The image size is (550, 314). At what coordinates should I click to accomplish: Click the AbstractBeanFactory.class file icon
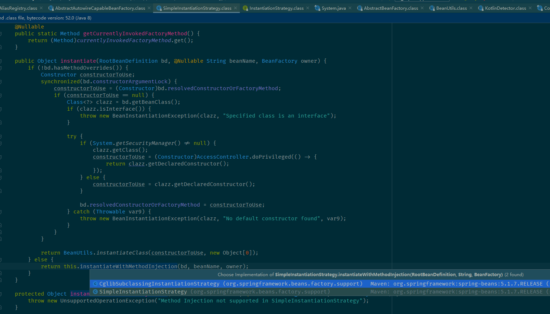tap(360, 8)
